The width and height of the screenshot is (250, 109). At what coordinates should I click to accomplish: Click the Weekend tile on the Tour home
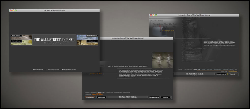pos(87,43)
